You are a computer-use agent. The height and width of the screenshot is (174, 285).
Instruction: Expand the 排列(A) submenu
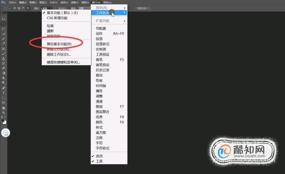(109, 8)
